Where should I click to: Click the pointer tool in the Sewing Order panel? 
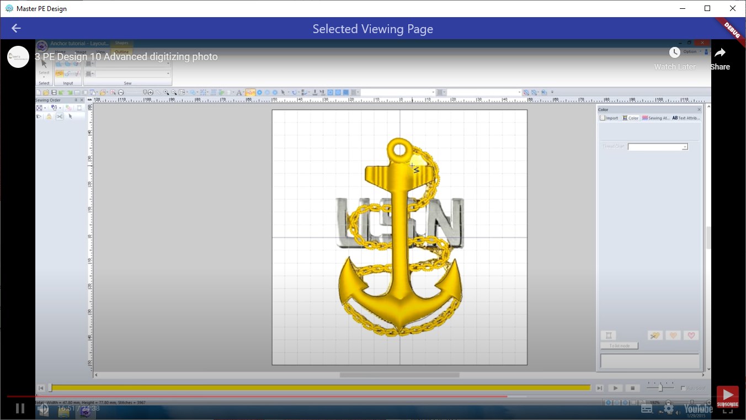[x=70, y=116]
